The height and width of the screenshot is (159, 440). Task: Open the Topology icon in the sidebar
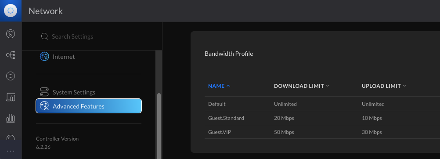(11, 55)
